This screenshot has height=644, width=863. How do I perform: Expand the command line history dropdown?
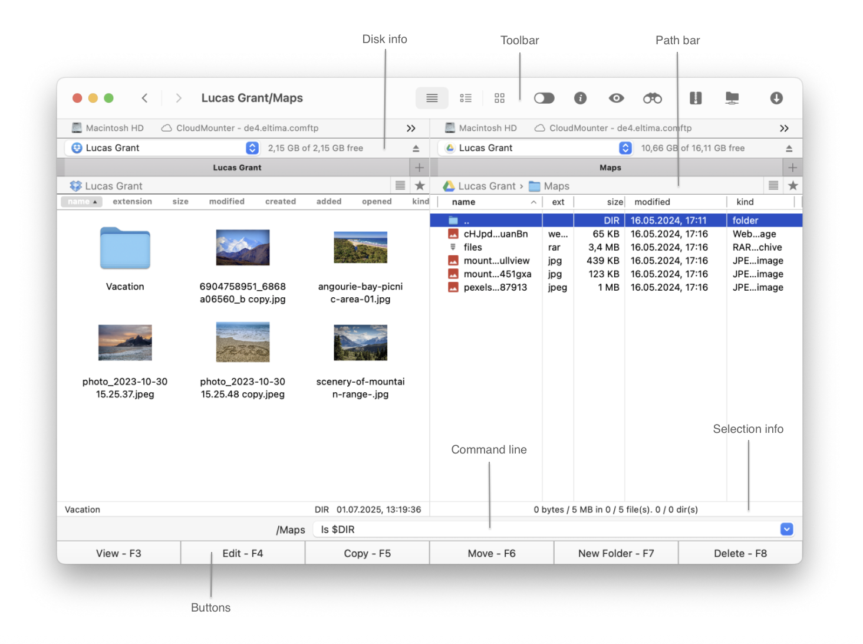(786, 530)
